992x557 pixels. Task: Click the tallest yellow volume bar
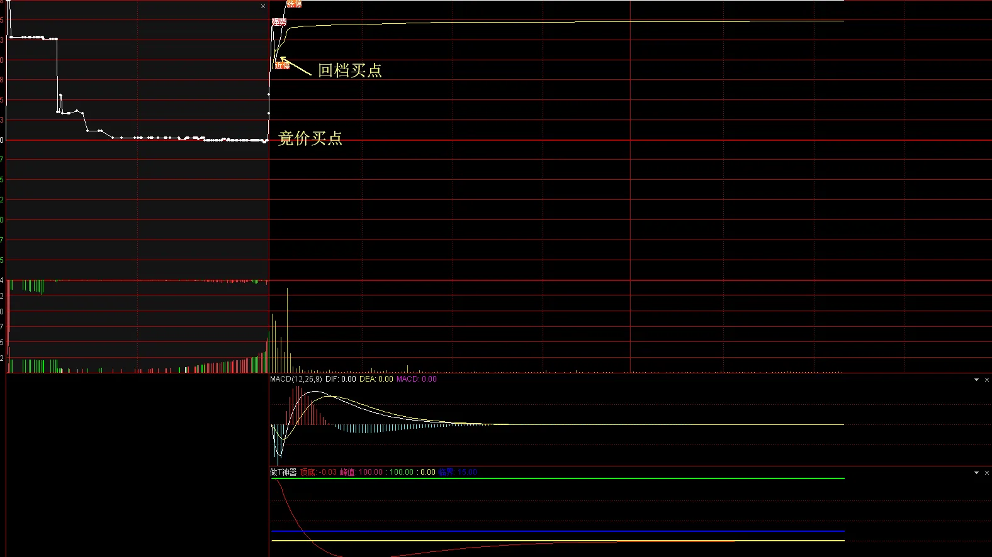(288, 330)
